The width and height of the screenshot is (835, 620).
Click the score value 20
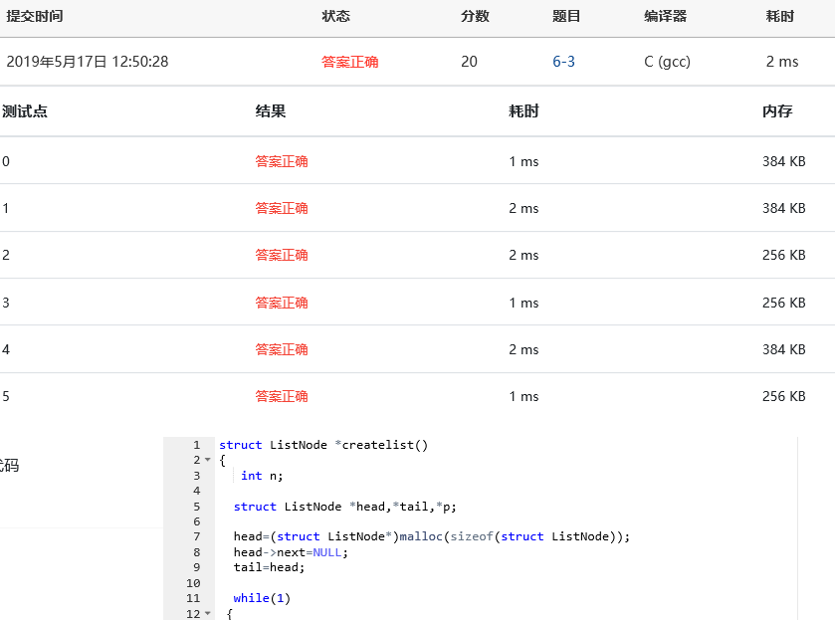(469, 62)
